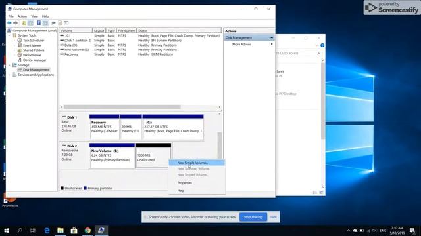Viewport: 421px width, 236px height.
Task: Toggle Show/Hide Console Tree toolbar icon
Action: coord(31,23)
